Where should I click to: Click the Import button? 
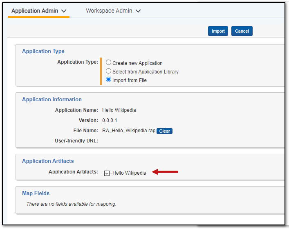[x=218, y=31]
